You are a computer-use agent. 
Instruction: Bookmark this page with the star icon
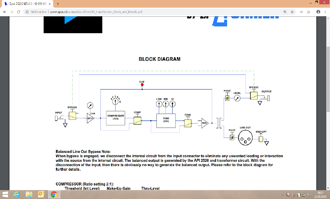point(292,12)
